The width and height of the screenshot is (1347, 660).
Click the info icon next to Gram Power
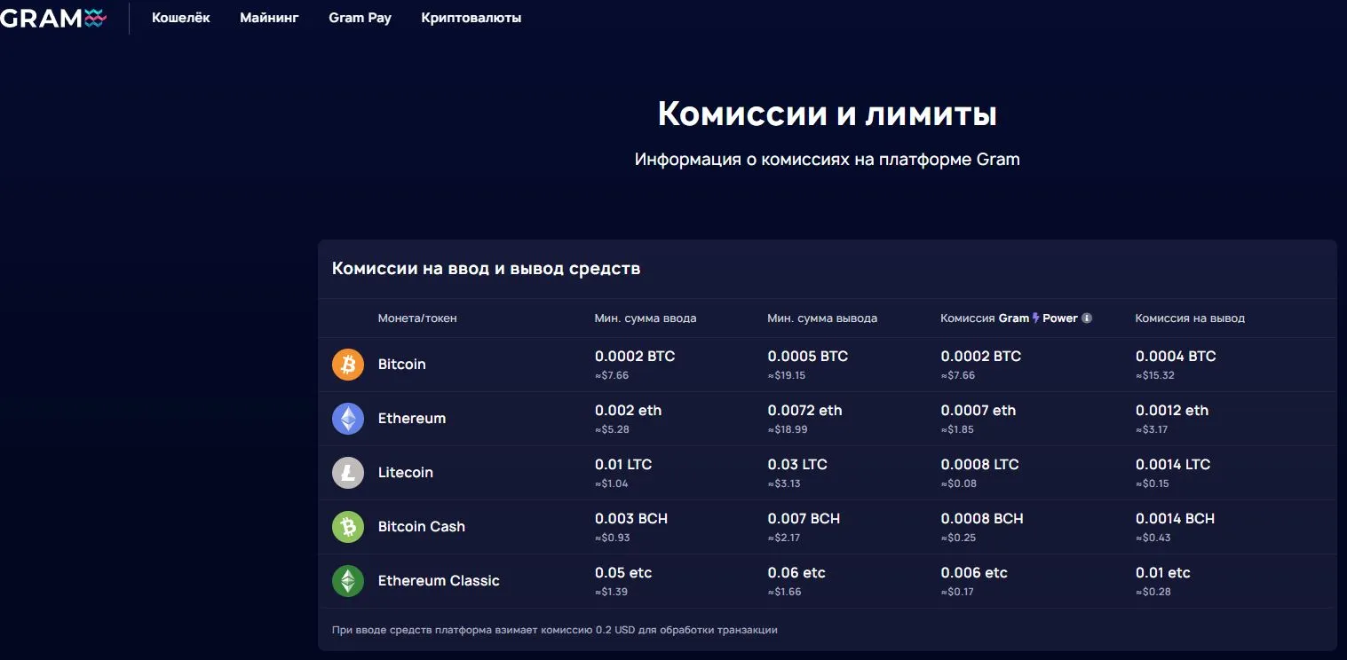(1087, 318)
